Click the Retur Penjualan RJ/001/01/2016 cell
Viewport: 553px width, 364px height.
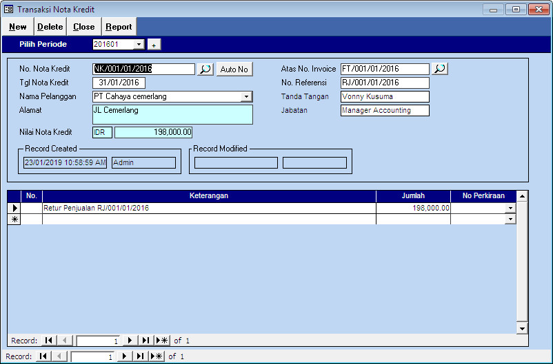(x=209, y=208)
